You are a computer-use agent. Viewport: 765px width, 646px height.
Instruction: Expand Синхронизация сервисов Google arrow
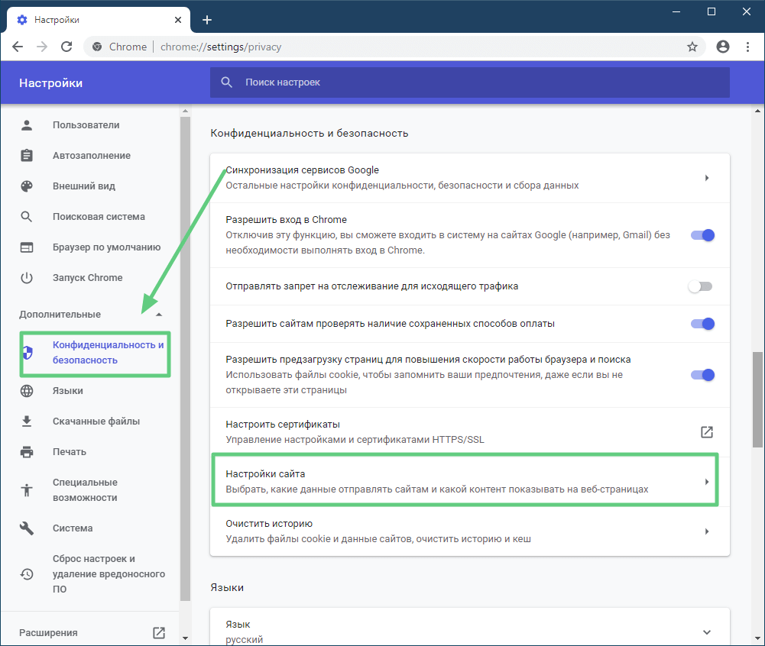pyautogui.click(x=707, y=178)
